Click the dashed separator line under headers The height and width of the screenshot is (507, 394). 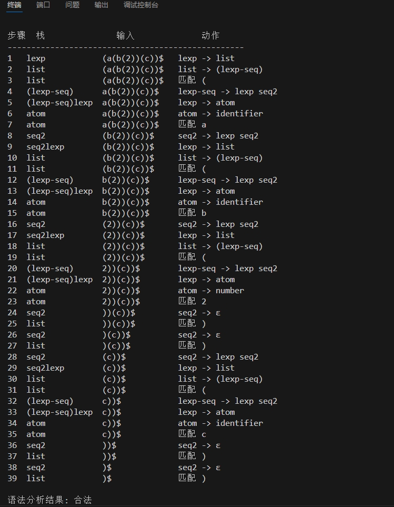coord(125,47)
